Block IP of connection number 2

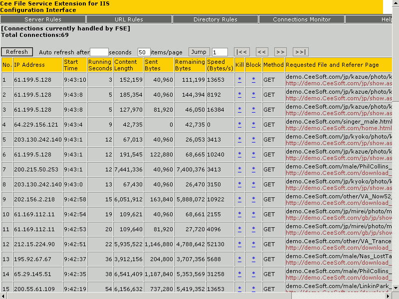253,95
